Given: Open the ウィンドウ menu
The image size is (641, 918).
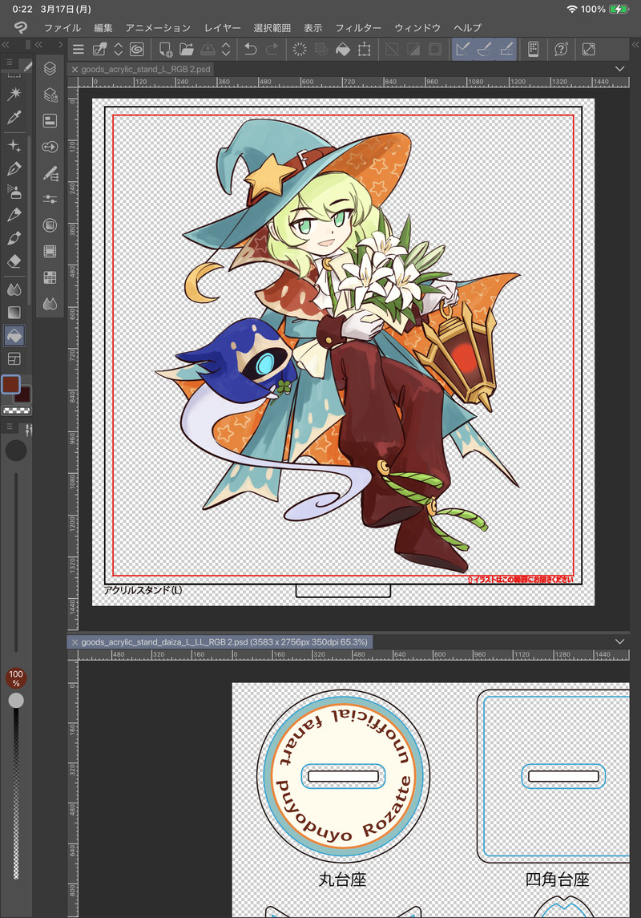Looking at the screenshot, I should 417,27.
